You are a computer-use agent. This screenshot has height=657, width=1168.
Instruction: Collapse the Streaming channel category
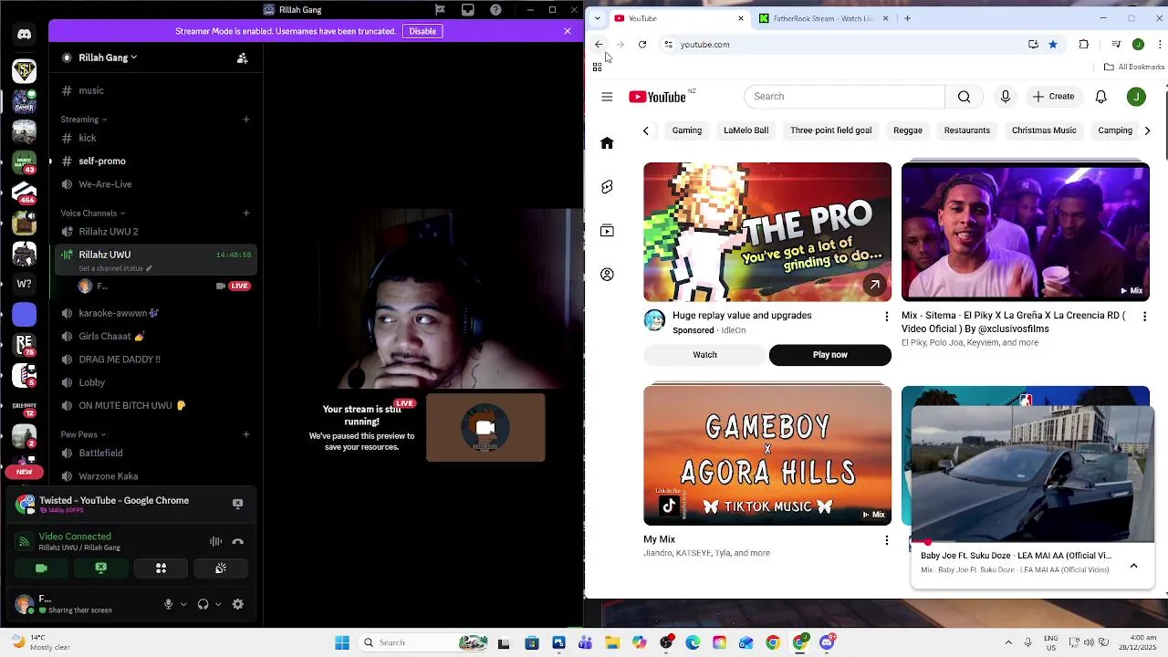pos(84,120)
